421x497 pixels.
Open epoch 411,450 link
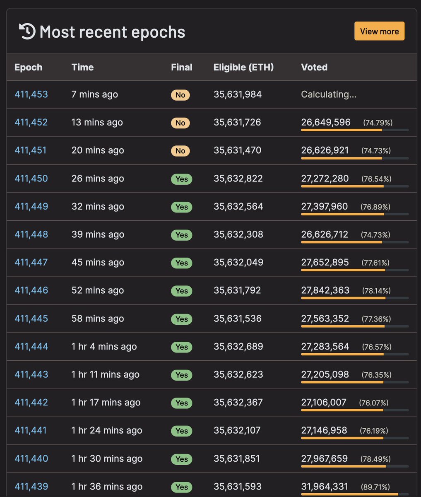point(31,179)
